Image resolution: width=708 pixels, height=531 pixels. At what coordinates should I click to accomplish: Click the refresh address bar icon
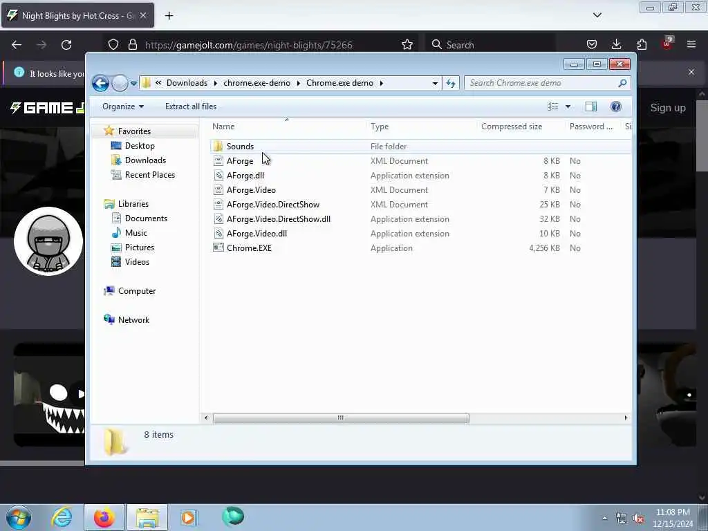(x=451, y=83)
